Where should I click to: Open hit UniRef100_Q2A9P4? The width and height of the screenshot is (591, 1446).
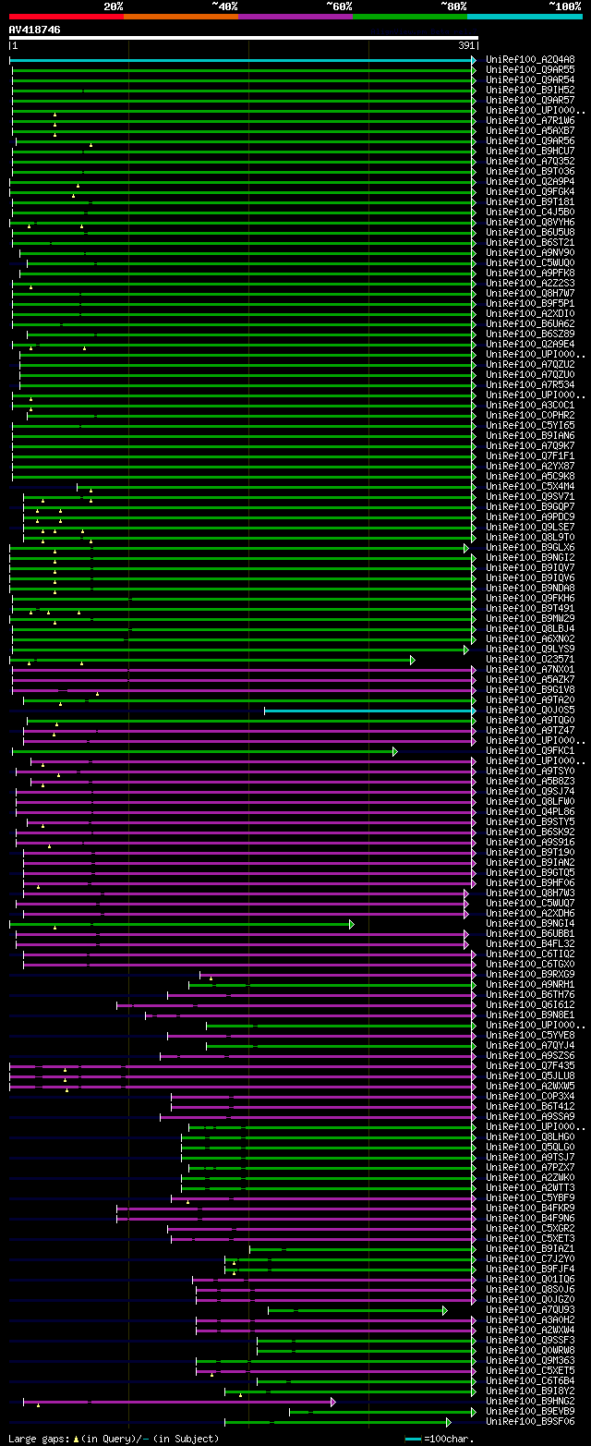pos(530,182)
